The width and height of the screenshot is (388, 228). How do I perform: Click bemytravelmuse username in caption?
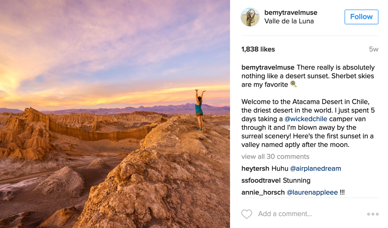point(268,67)
